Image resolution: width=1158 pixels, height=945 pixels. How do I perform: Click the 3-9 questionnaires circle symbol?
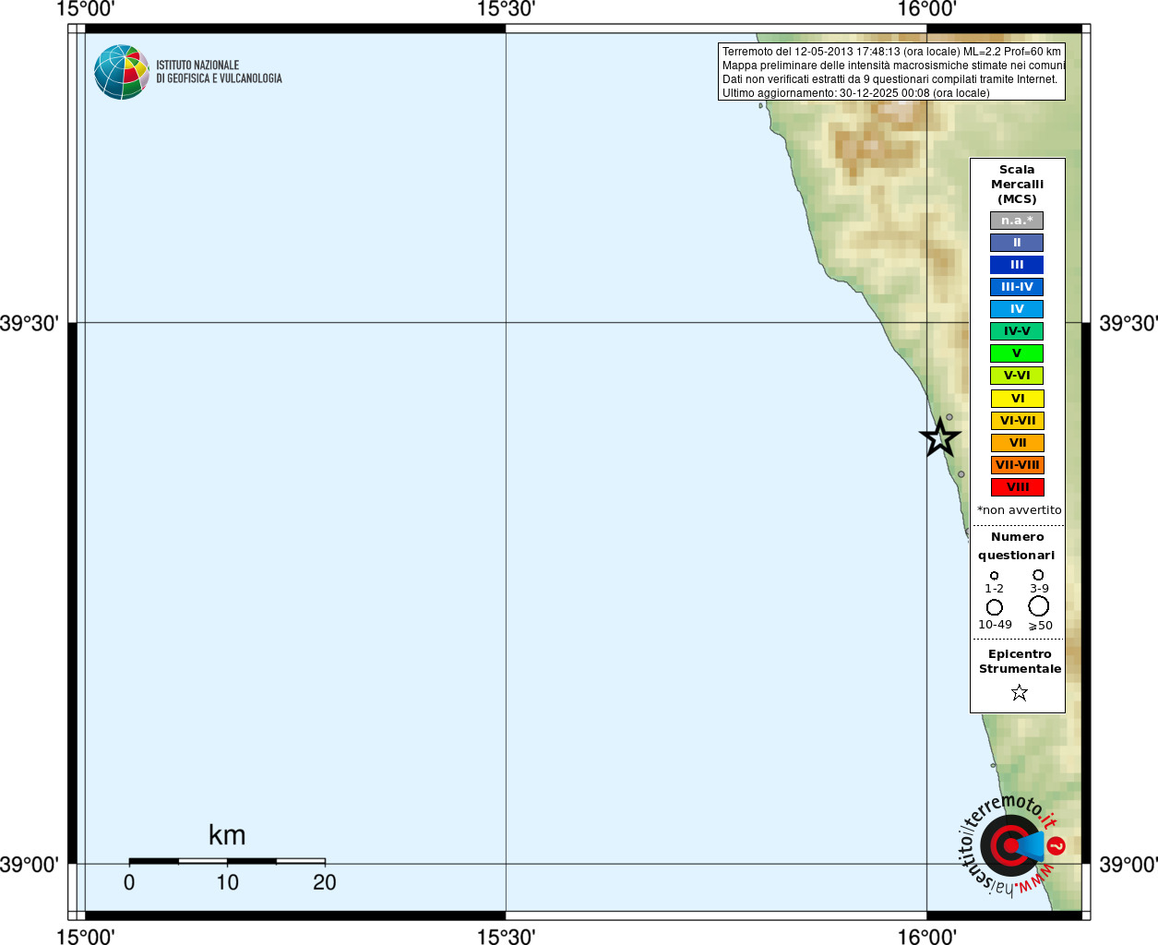coord(1038,575)
